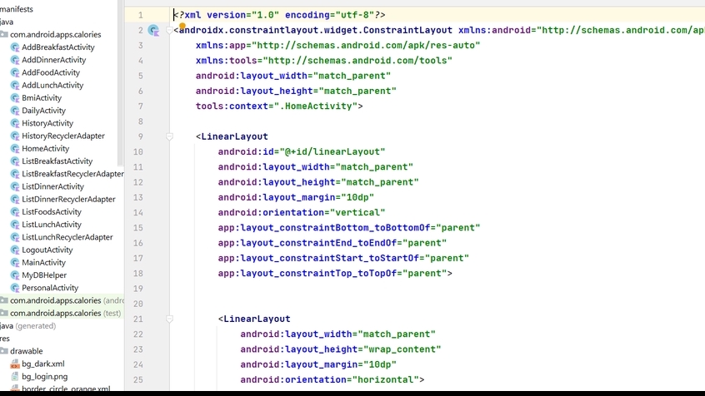Image resolution: width=705 pixels, height=396 pixels.
Task: Click the class icon beside MainActivity
Action: pyautogui.click(x=15, y=263)
